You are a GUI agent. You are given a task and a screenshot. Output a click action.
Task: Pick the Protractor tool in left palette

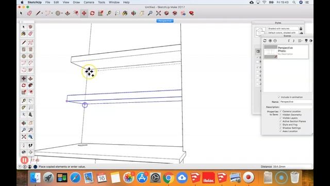click(24, 107)
